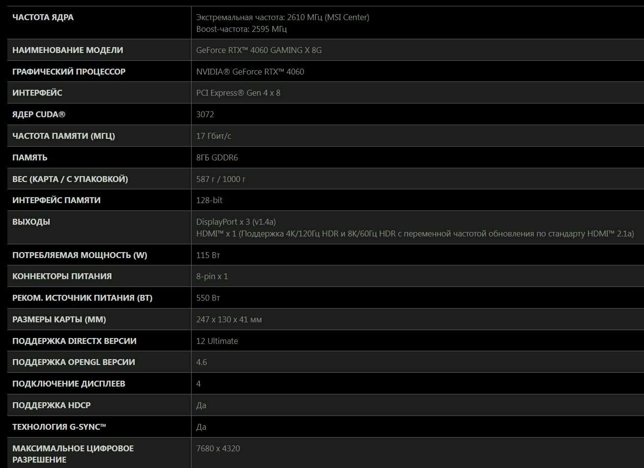Click the 550 Вт recommended PSU value
The image size is (644, 468).
(208, 298)
